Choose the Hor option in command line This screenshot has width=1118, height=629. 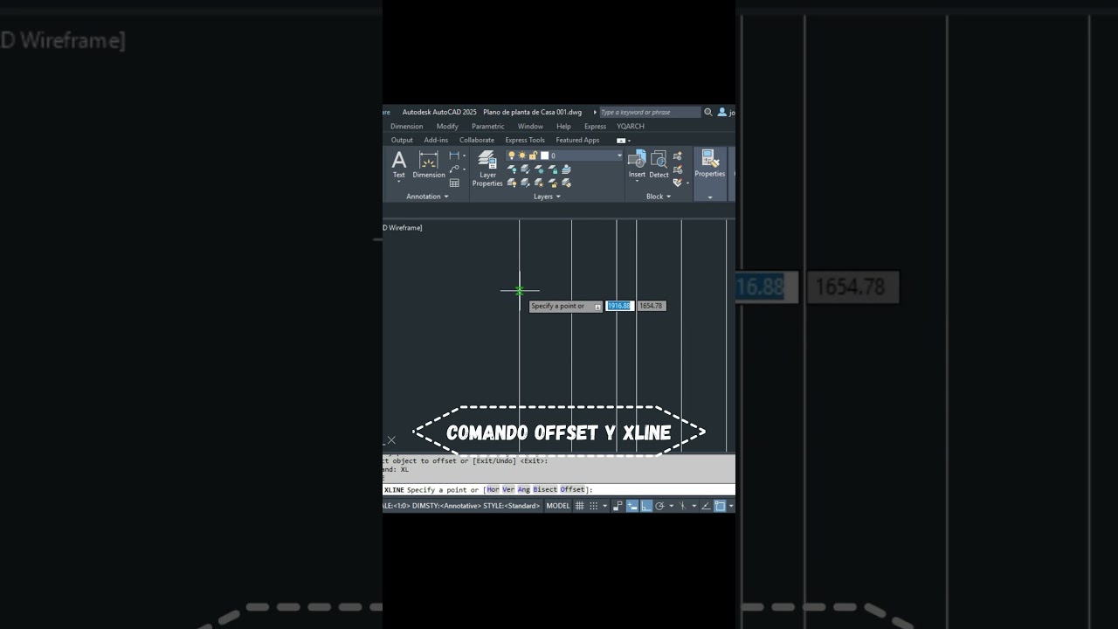[x=493, y=490]
